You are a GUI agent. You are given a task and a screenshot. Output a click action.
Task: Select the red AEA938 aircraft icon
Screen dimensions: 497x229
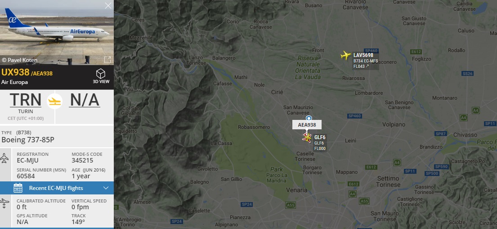[307, 137]
